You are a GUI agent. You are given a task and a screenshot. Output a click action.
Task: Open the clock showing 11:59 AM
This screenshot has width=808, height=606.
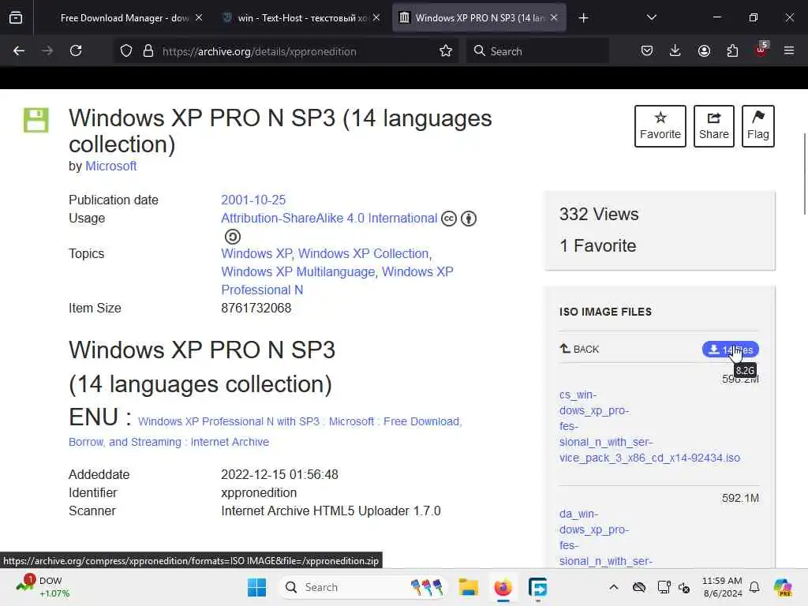[722, 587]
